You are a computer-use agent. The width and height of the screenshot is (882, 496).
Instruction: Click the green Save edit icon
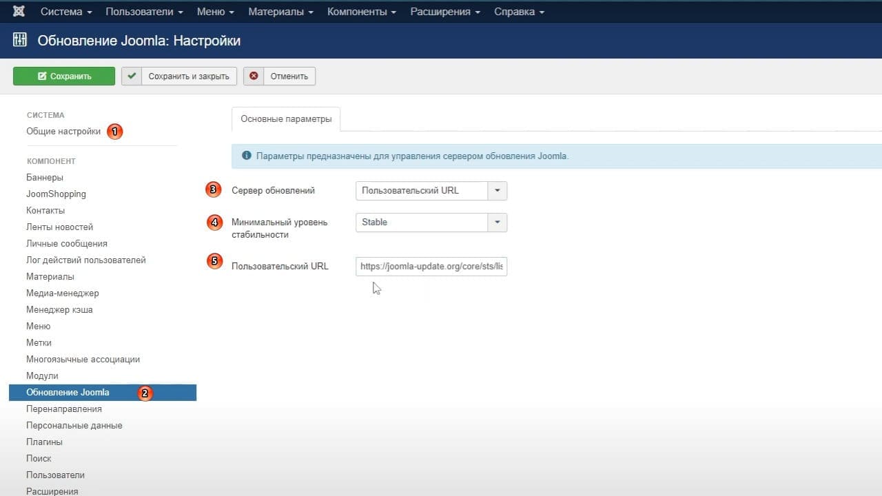[x=42, y=76]
